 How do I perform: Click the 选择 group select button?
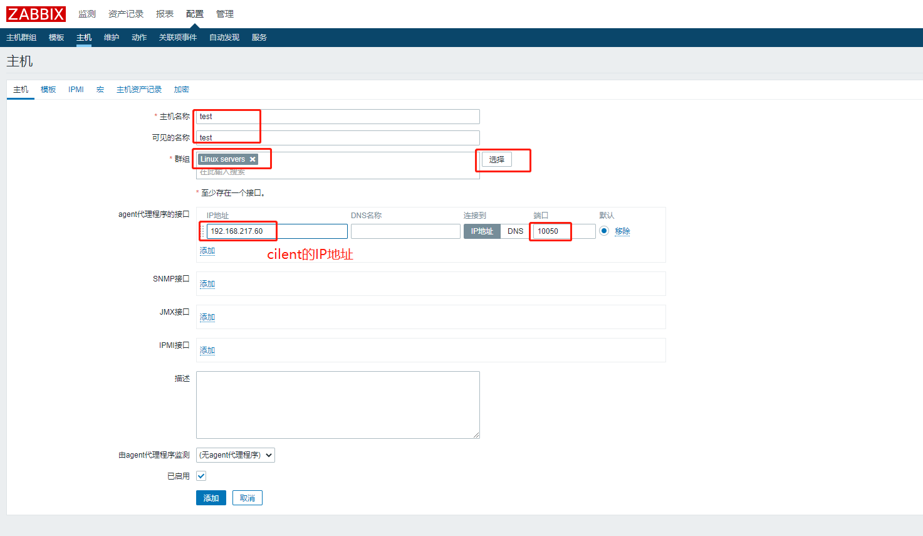pos(497,159)
